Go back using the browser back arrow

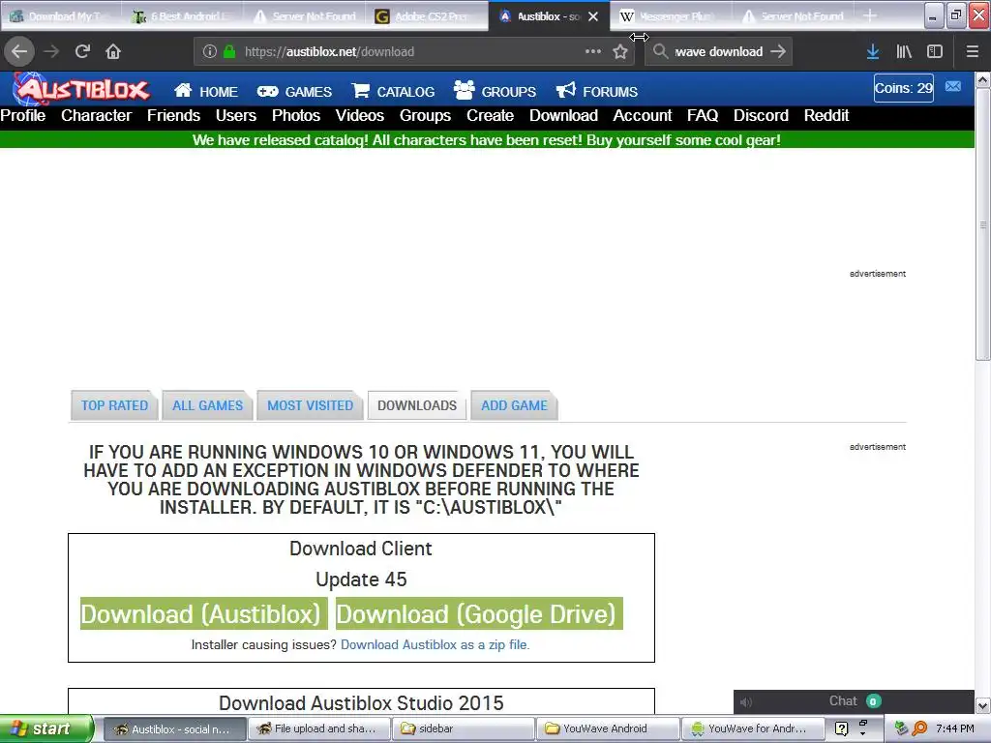pos(19,51)
